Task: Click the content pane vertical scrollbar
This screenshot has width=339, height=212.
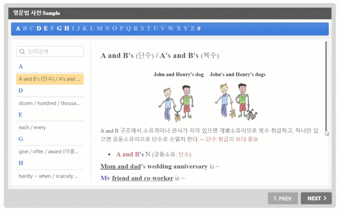Action: (326, 86)
